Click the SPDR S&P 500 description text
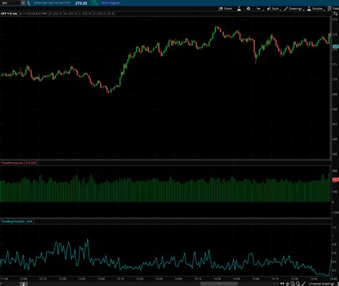This screenshot has height=286, width=339. coord(52,3)
